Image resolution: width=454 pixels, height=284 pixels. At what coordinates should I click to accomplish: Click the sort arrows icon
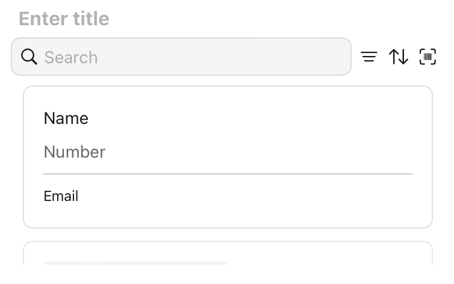coord(399,57)
